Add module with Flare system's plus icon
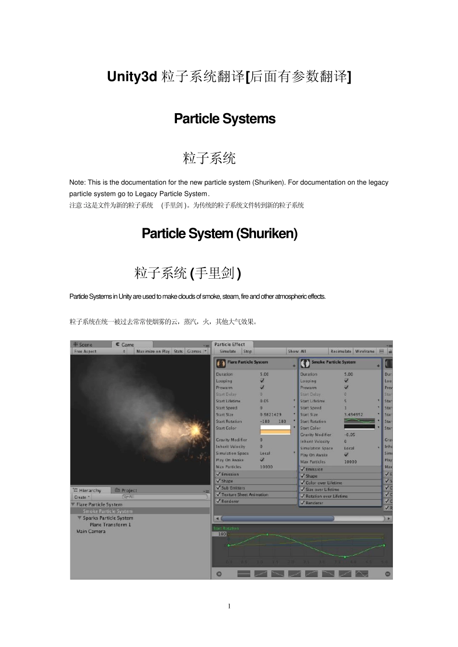458x647 pixels. tap(294, 366)
